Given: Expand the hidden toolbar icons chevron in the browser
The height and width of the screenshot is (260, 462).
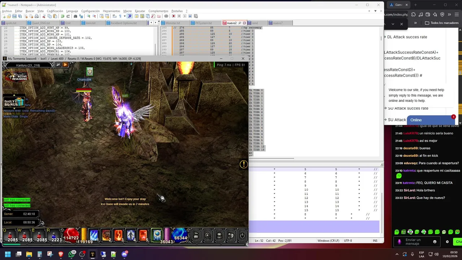Looking at the screenshot, I should [x=449, y=14].
